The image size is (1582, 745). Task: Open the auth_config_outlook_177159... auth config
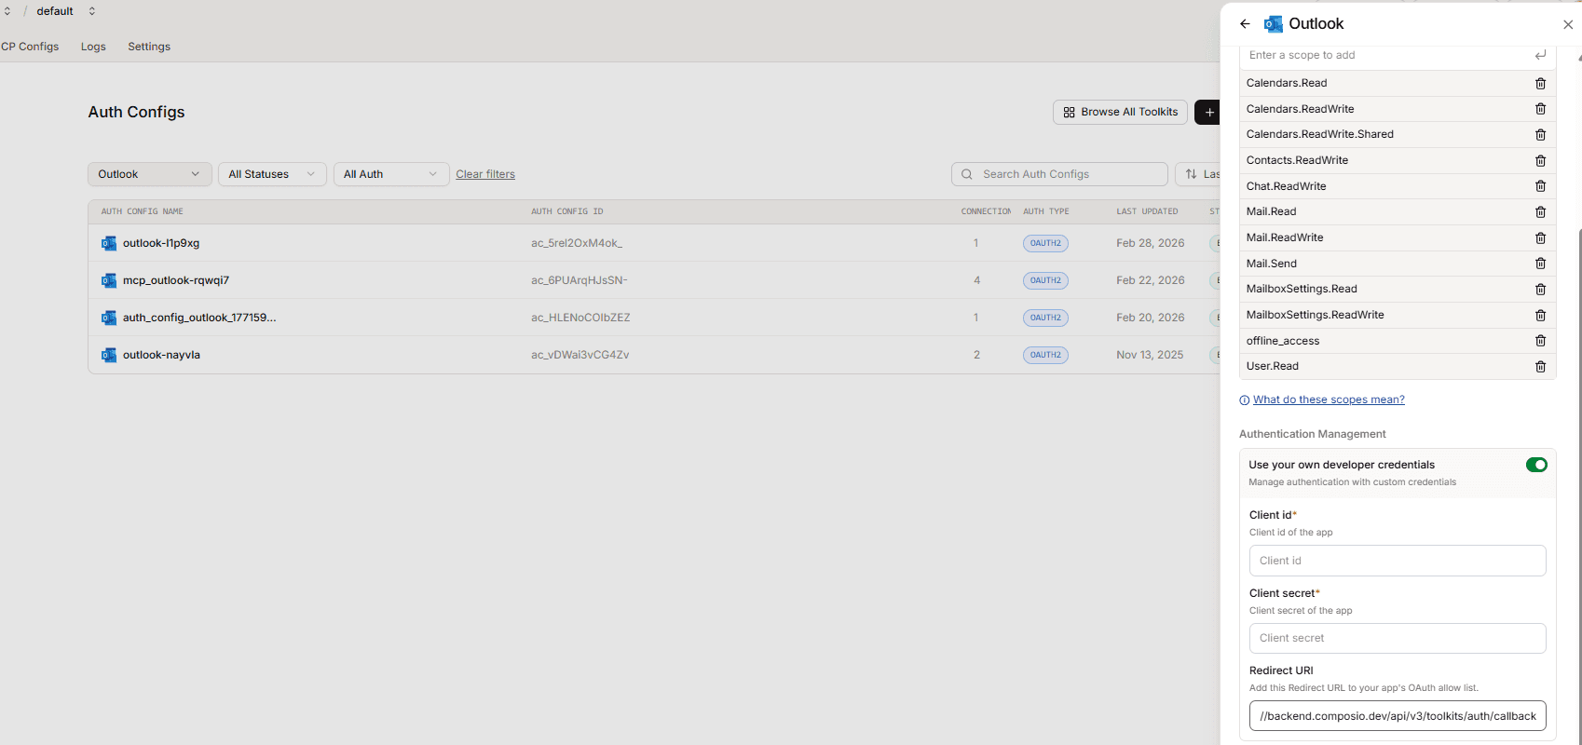click(199, 318)
